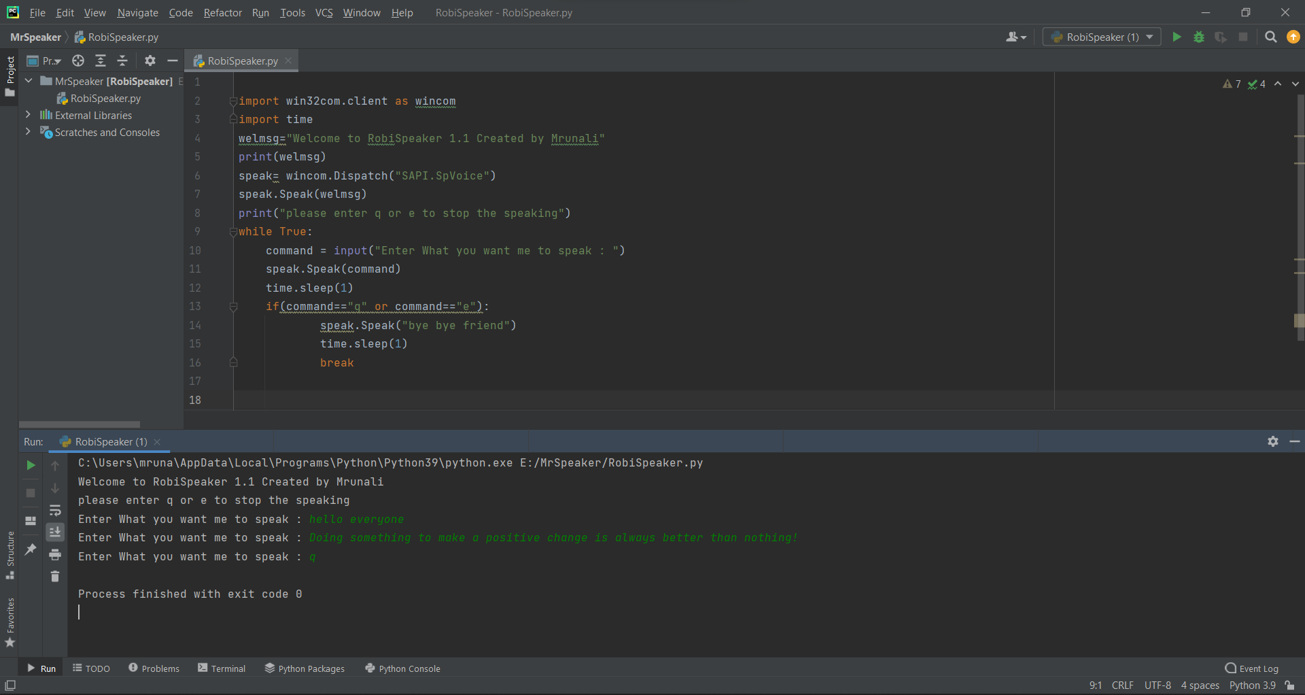Fold the import statements block
The width and height of the screenshot is (1305, 695).
233,101
